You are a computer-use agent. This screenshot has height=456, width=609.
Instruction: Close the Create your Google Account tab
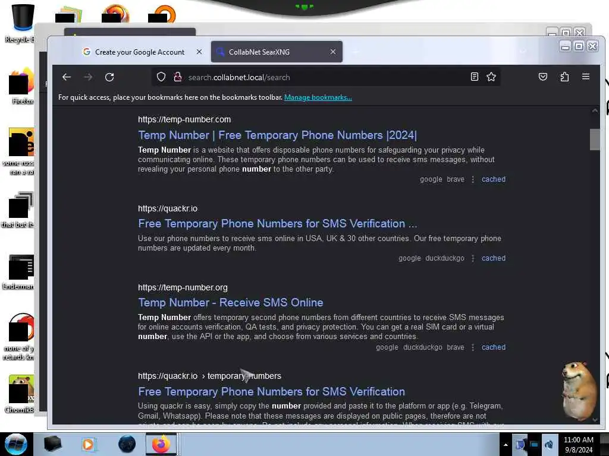pos(199,52)
